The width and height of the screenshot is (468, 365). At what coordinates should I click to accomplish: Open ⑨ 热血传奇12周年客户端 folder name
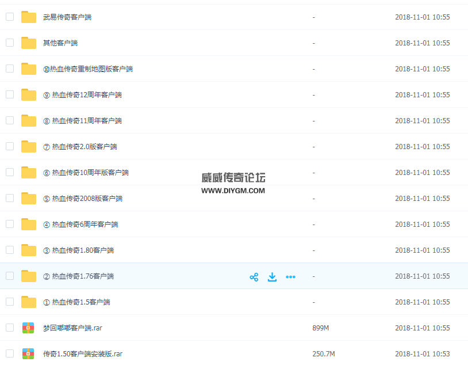[x=82, y=95]
